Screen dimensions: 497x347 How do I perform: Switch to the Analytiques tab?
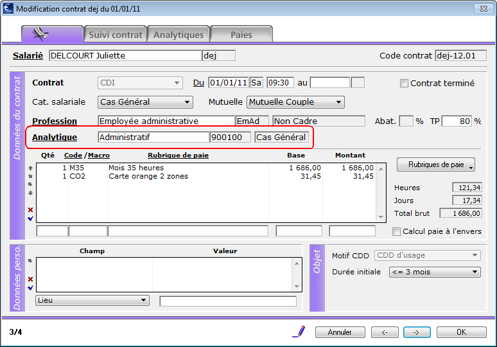tap(178, 34)
